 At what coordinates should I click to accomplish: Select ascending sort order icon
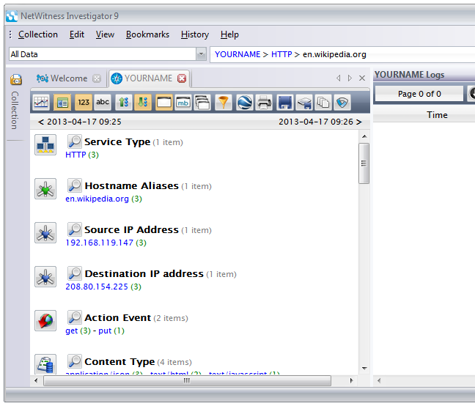click(124, 102)
